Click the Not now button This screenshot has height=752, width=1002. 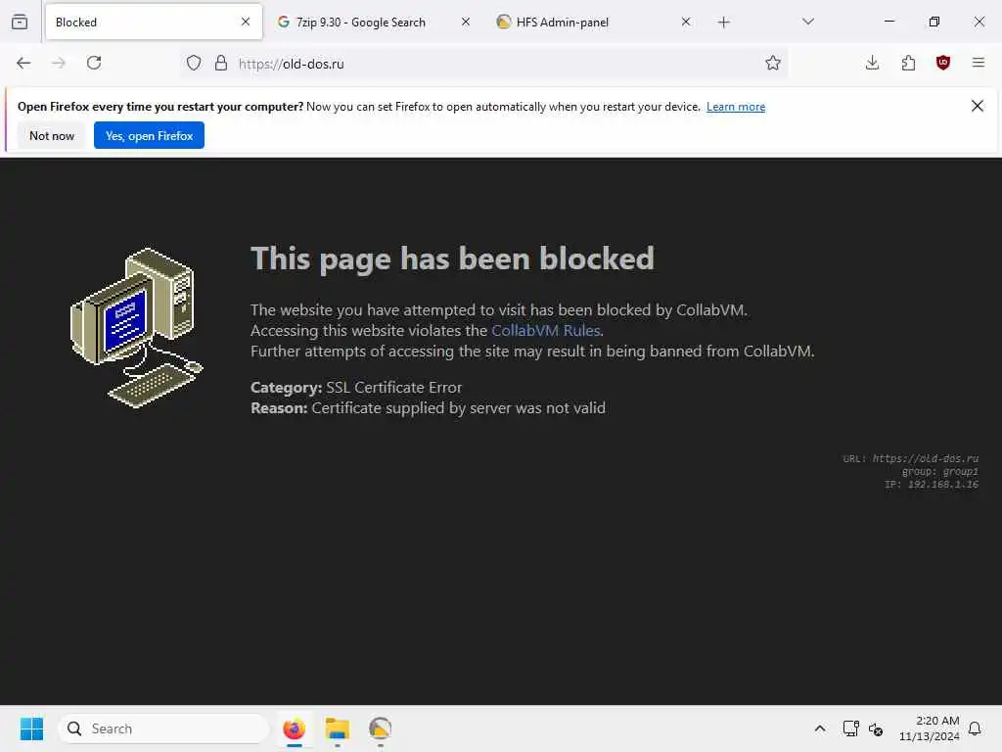tap(52, 135)
